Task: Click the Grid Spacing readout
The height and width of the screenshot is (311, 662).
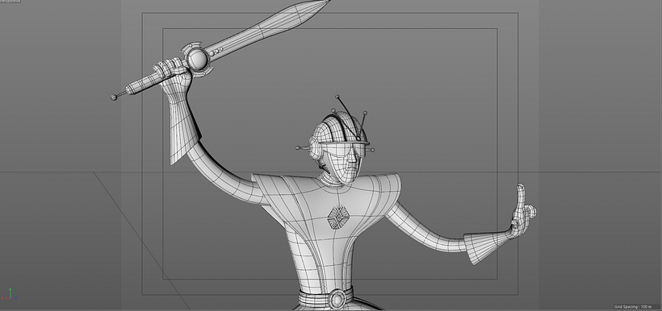Action: pos(633,307)
